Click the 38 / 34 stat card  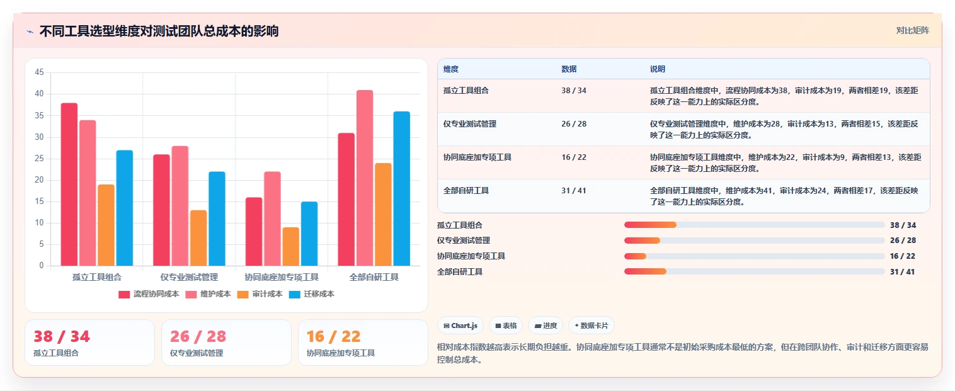click(x=89, y=343)
